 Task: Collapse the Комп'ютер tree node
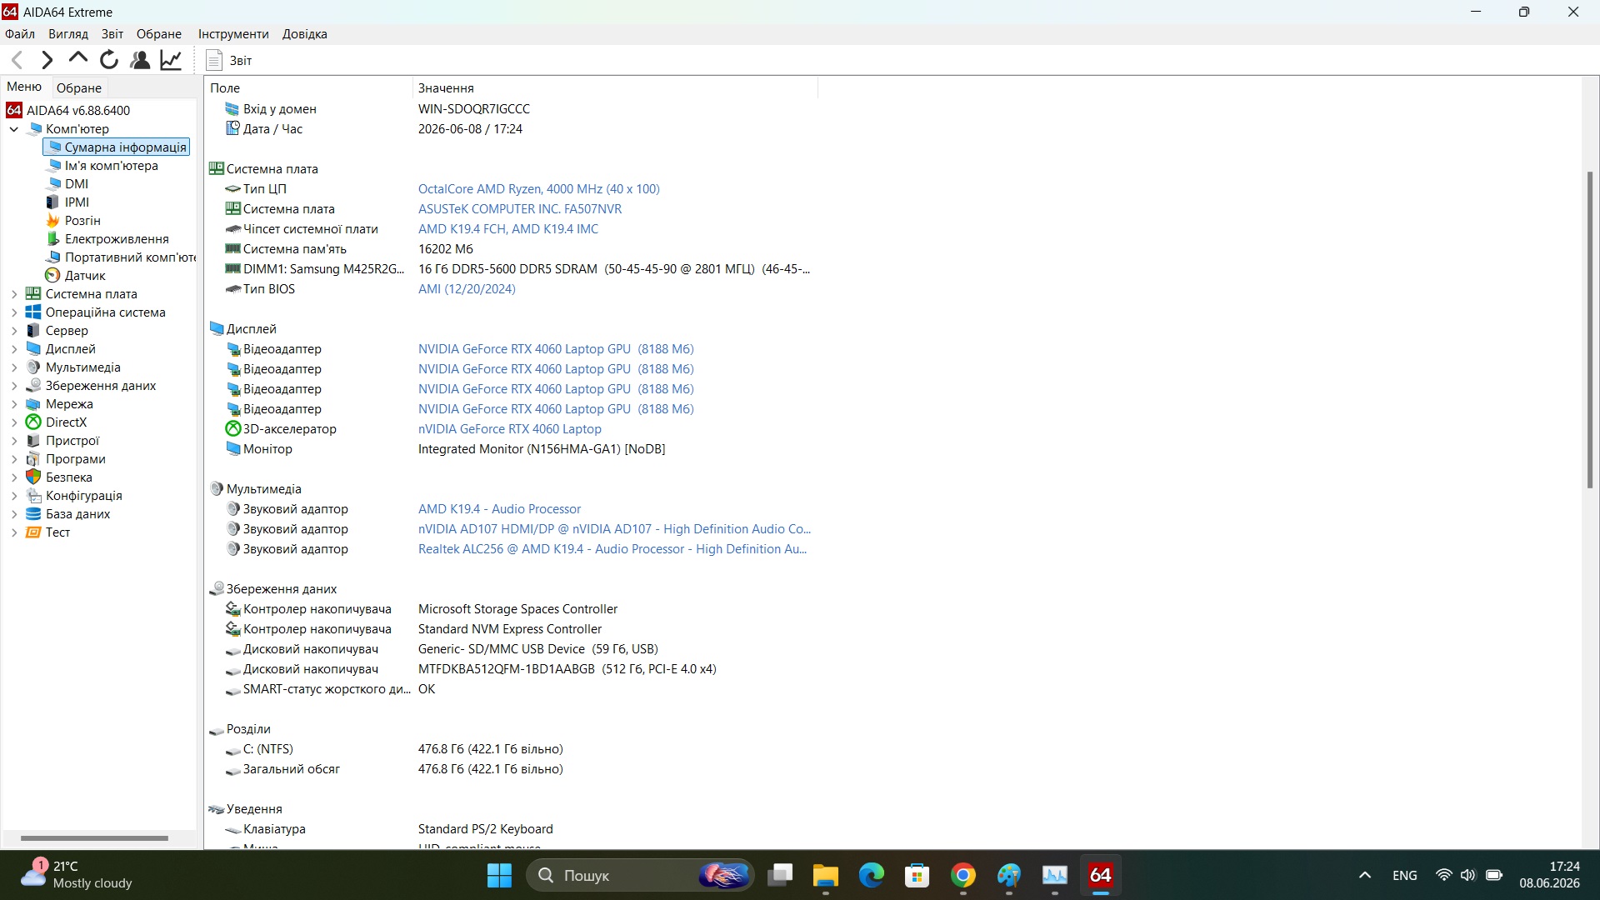point(14,129)
